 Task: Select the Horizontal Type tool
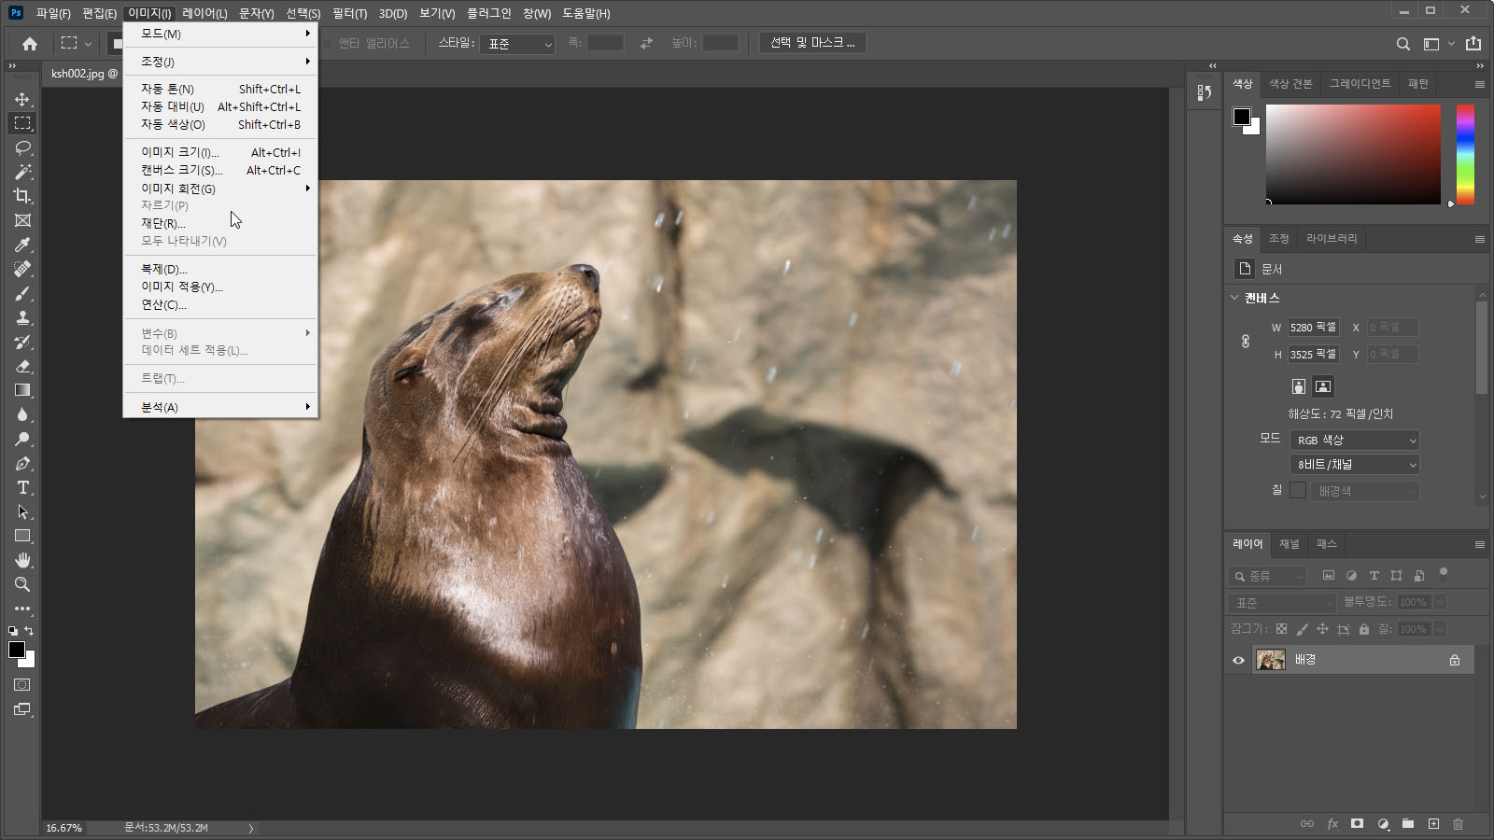[x=22, y=487]
